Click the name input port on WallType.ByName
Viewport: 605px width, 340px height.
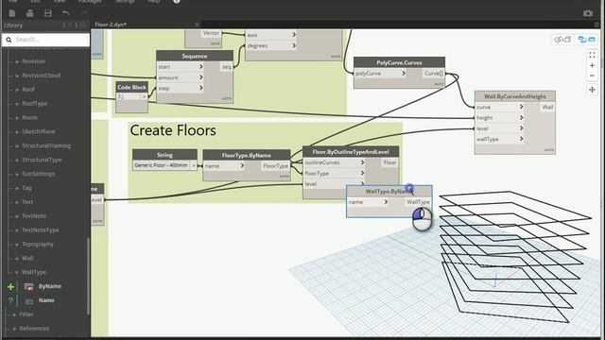(x=368, y=202)
